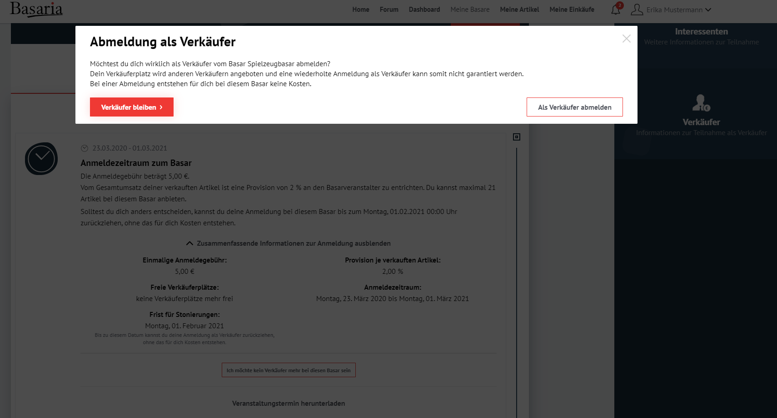This screenshot has width=777, height=418.
Task: Click the small clock icon beside date range
Action: click(x=84, y=148)
